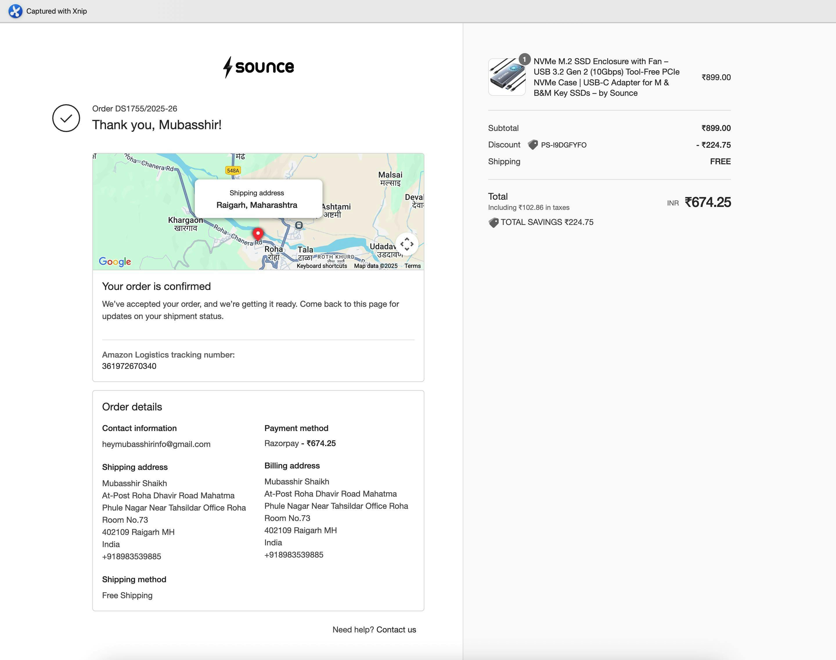Click the discount tag icon beside PS-I9DGFYFO
Viewport: 836px width, 660px height.
point(533,145)
